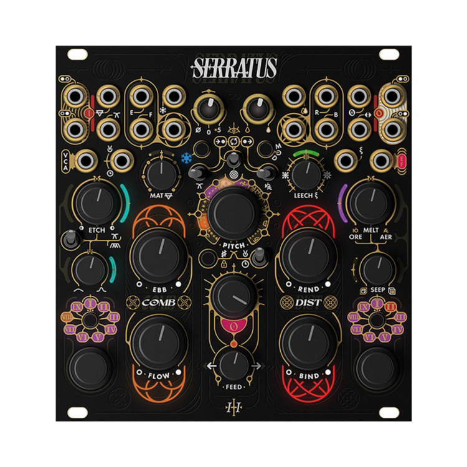Flip the toggle switch below the freeze button
This screenshot has height=467, width=467.
click(x=197, y=173)
